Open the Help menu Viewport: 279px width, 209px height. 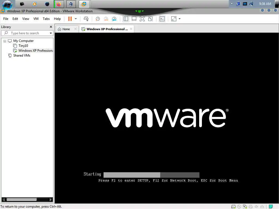(57, 19)
